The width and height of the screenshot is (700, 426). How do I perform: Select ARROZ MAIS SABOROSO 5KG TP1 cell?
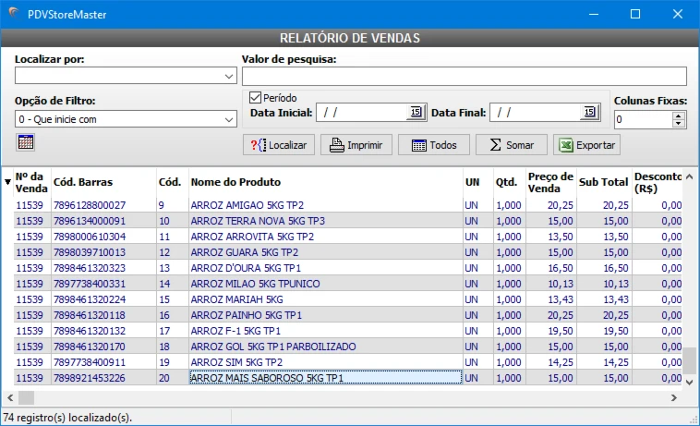326,378
